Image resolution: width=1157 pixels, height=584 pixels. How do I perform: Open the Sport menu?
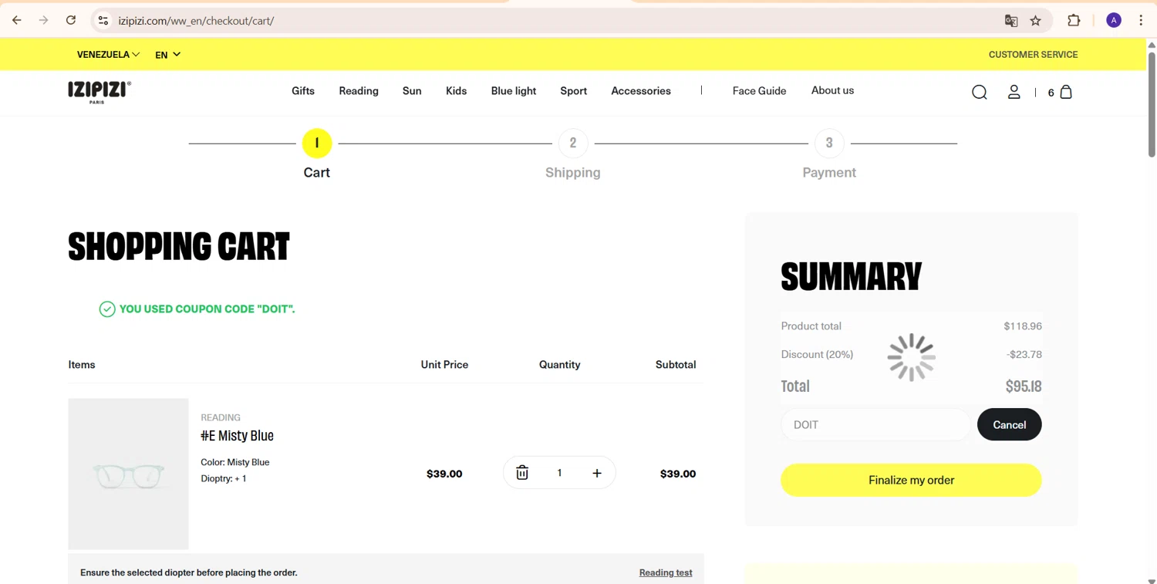coord(574,91)
